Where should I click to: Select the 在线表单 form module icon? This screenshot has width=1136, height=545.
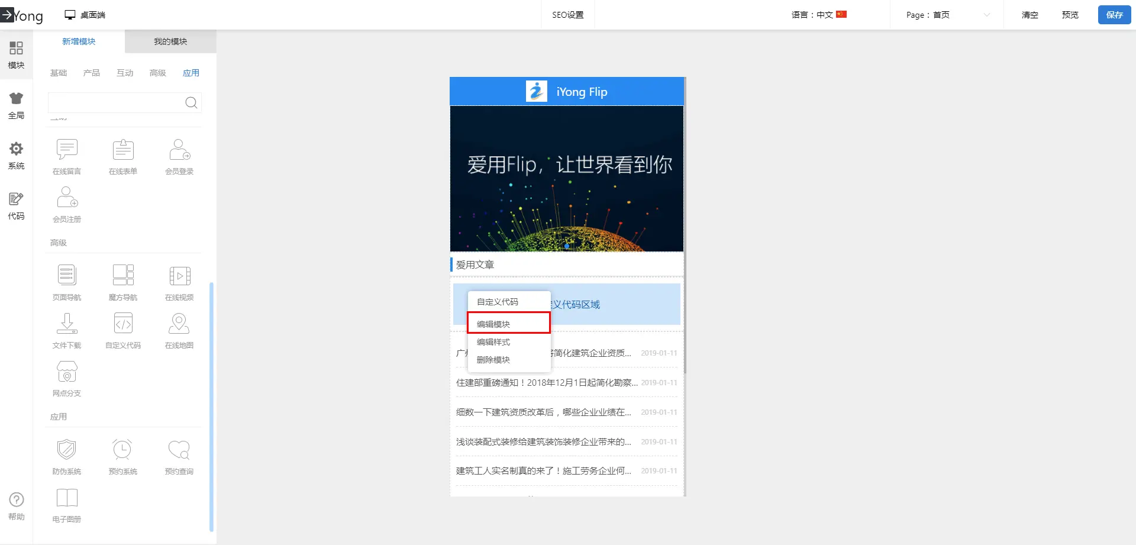point(123,150)
